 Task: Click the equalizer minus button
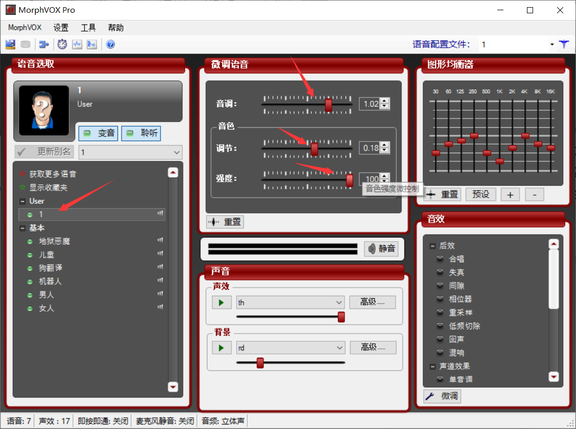point(535,195)
